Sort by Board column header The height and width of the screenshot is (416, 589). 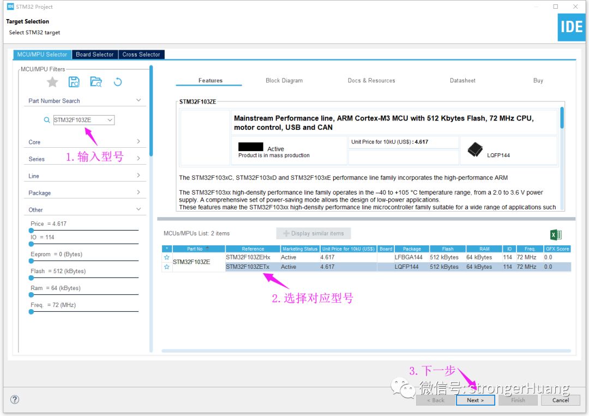386,249
